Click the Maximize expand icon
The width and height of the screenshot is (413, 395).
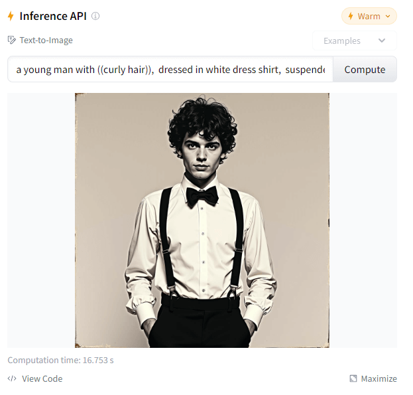[x=353, y=378]
